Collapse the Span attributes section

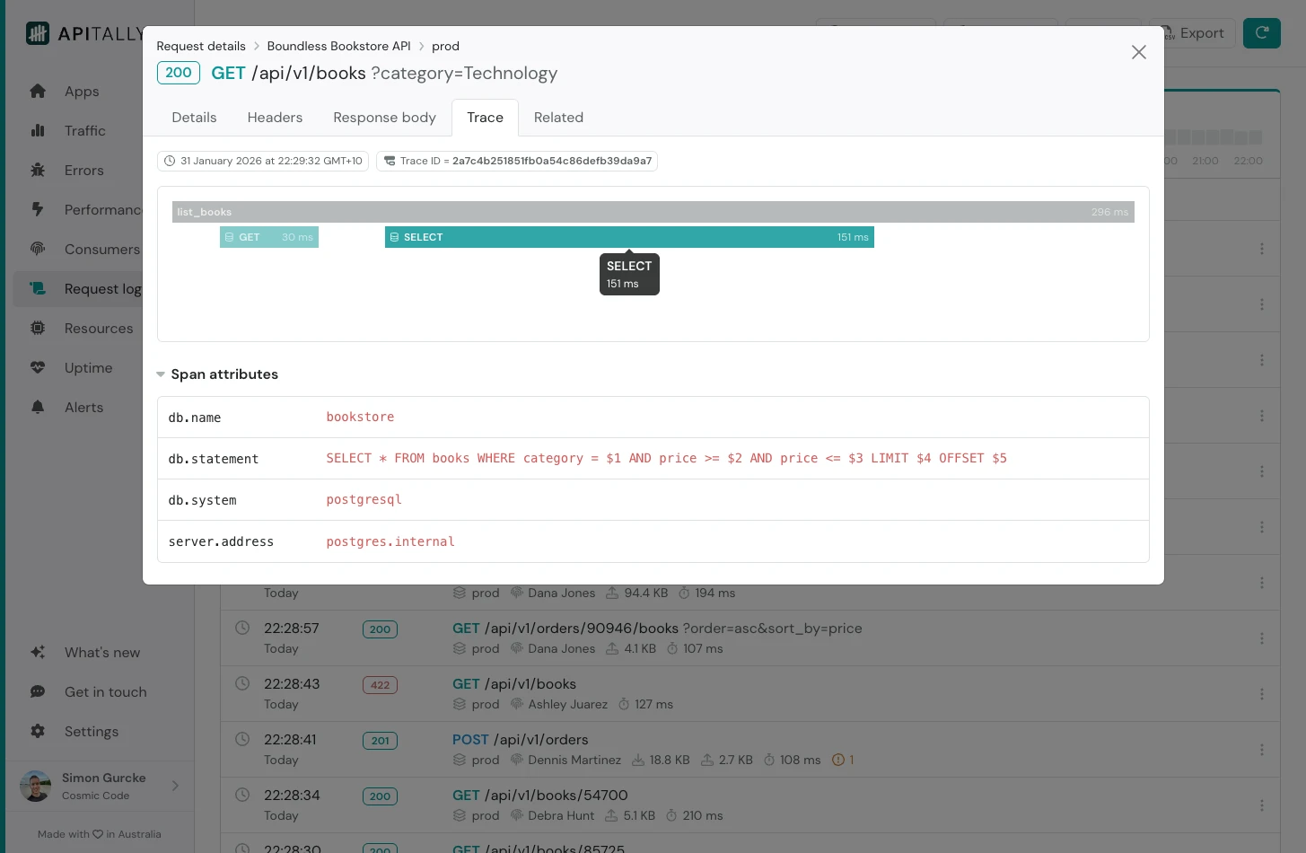pos(161,374)
